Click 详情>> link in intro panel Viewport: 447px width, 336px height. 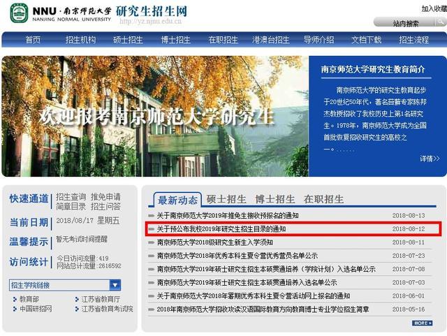(x=430, y=159)
